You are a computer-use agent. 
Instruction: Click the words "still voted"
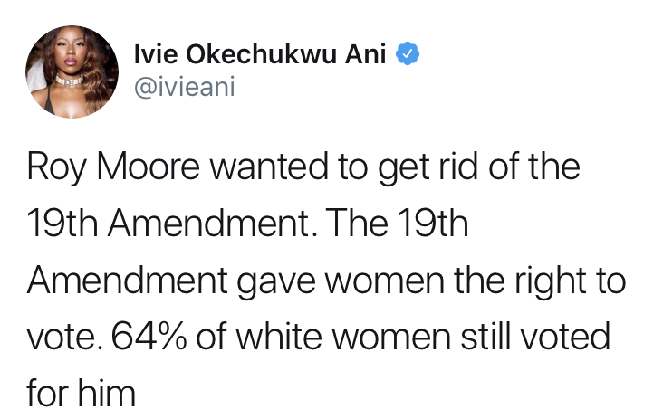point(534,338)
